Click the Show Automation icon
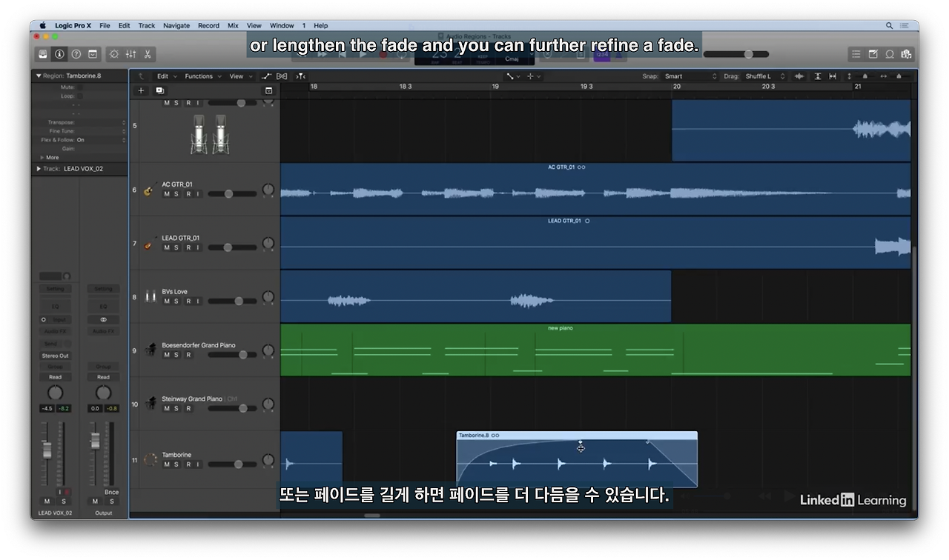Viewport: 949px width, 560px height. pyautogui.click(x=267, y=76)
